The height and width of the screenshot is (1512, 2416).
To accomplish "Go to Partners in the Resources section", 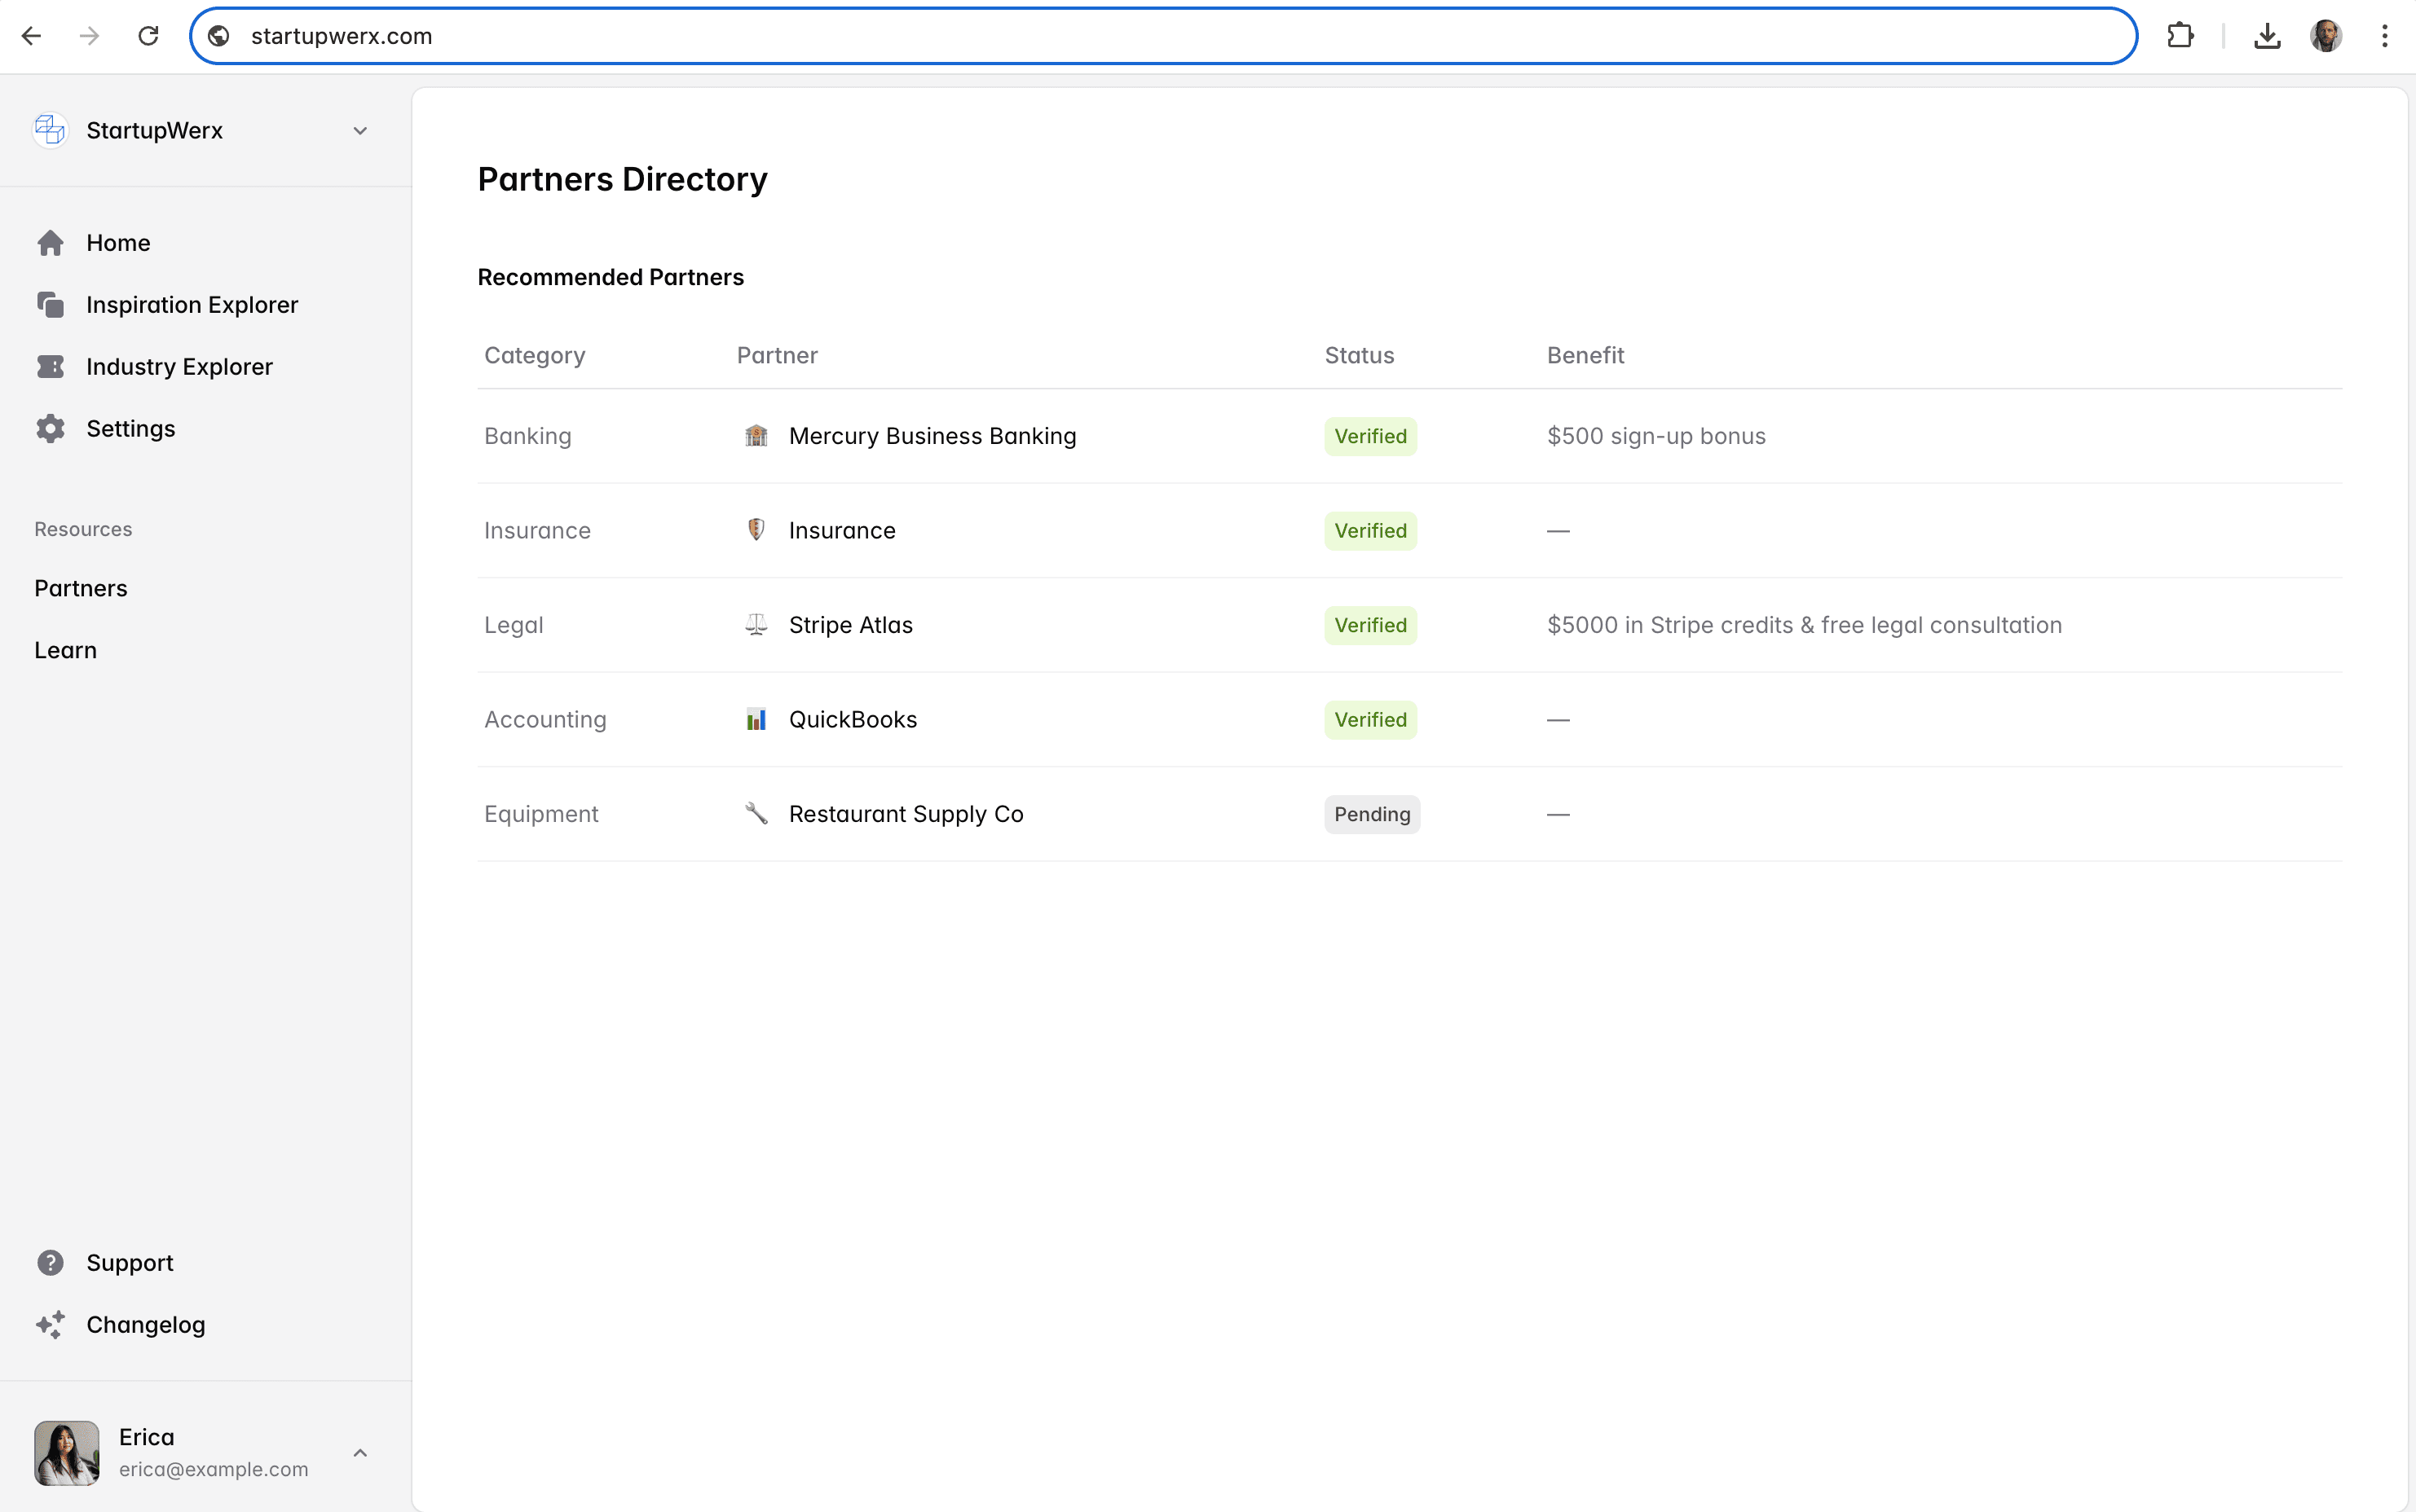I will click(81, 588).
